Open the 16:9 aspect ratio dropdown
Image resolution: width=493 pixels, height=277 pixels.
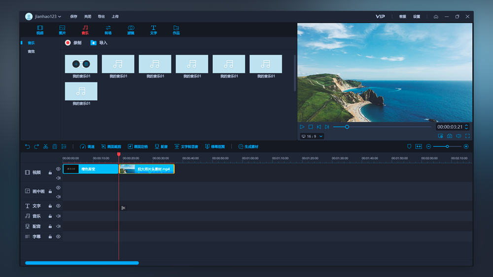pyautogui.click(x=312, y=136)
